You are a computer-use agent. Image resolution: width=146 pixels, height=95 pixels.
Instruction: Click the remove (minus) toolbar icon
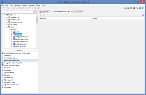[x=11, y=8]
